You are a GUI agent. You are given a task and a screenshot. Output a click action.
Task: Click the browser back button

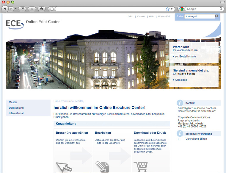click(x=5, y=9)
